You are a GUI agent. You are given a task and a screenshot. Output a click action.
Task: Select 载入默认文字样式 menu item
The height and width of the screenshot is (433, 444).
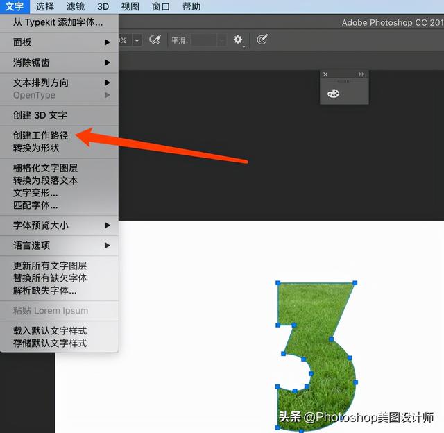point(59,331)
